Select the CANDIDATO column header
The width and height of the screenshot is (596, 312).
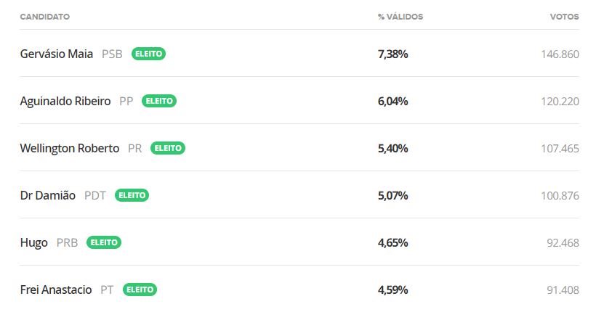pos(45,17)
